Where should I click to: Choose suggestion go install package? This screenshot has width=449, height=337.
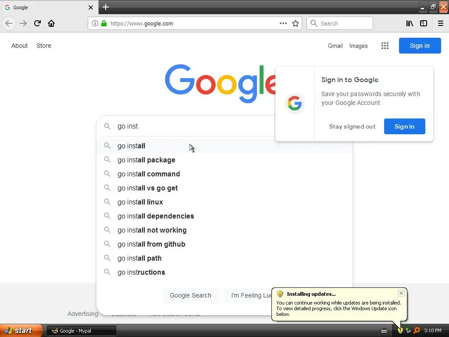click(x=224, y=160)
